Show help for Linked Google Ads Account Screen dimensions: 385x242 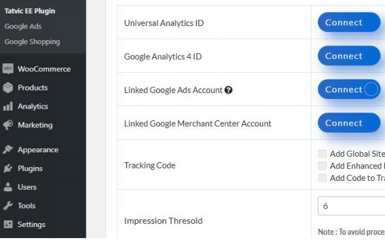click(x=228, y=90)
